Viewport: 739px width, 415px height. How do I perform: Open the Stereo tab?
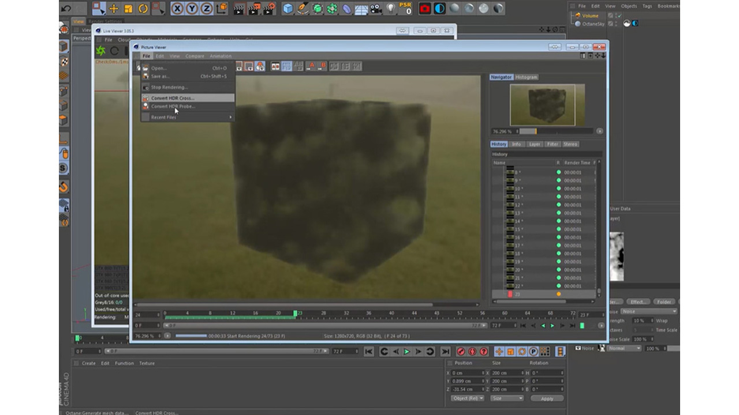tap(570, 144)
